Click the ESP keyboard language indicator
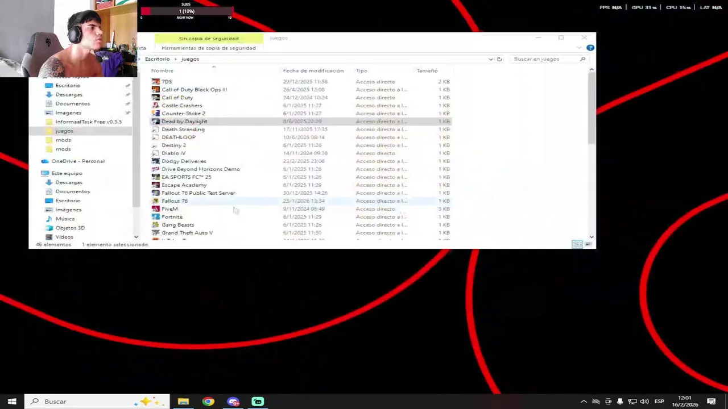728x409 pixels. 659,402
